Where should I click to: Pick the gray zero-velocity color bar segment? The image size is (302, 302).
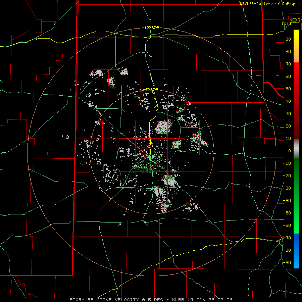pos(296,149)
